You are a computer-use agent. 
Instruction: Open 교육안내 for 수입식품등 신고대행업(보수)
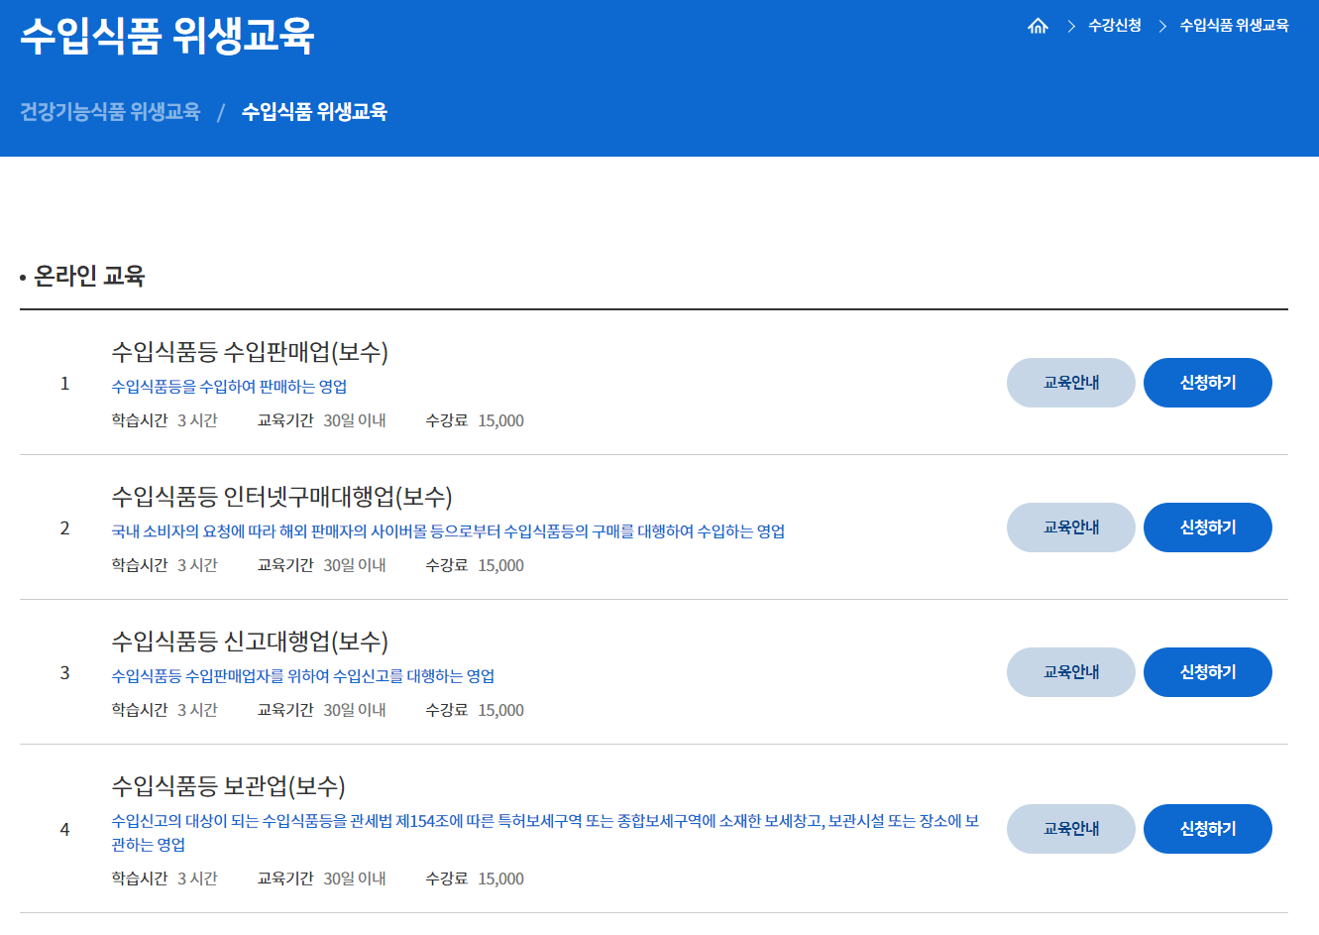1070,671
